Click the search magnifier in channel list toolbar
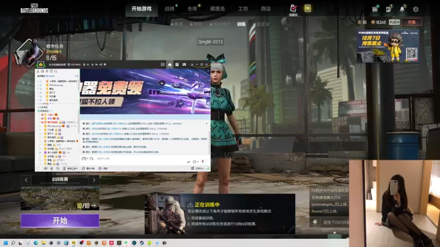The height and width of the screenshot is (247, 440). point(56,71)
